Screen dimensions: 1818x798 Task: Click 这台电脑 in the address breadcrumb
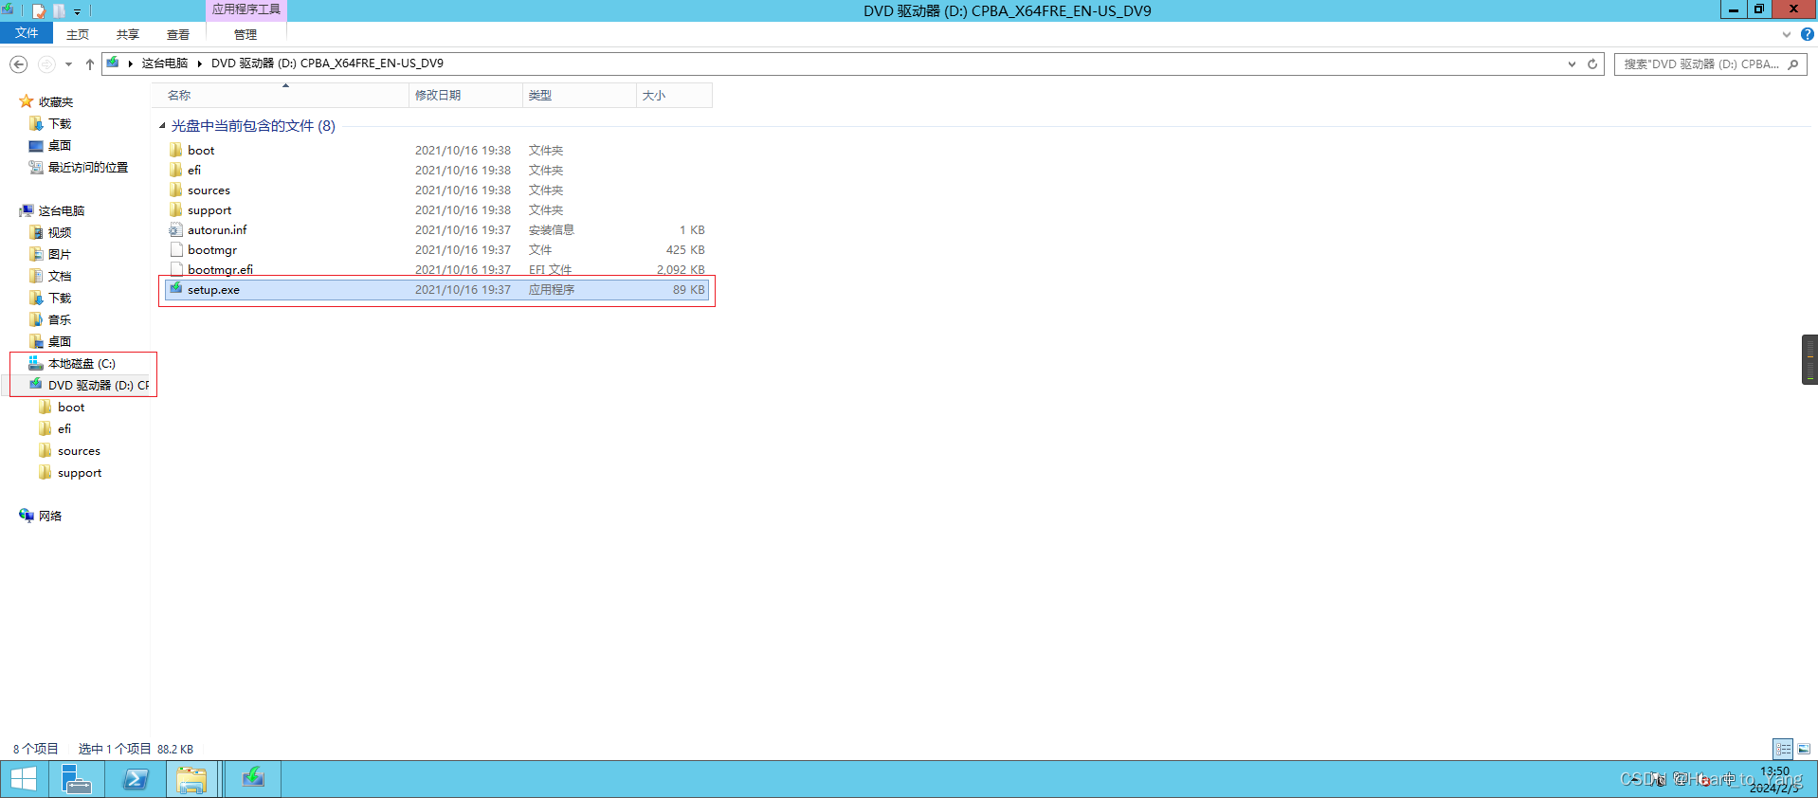point(165,63)
